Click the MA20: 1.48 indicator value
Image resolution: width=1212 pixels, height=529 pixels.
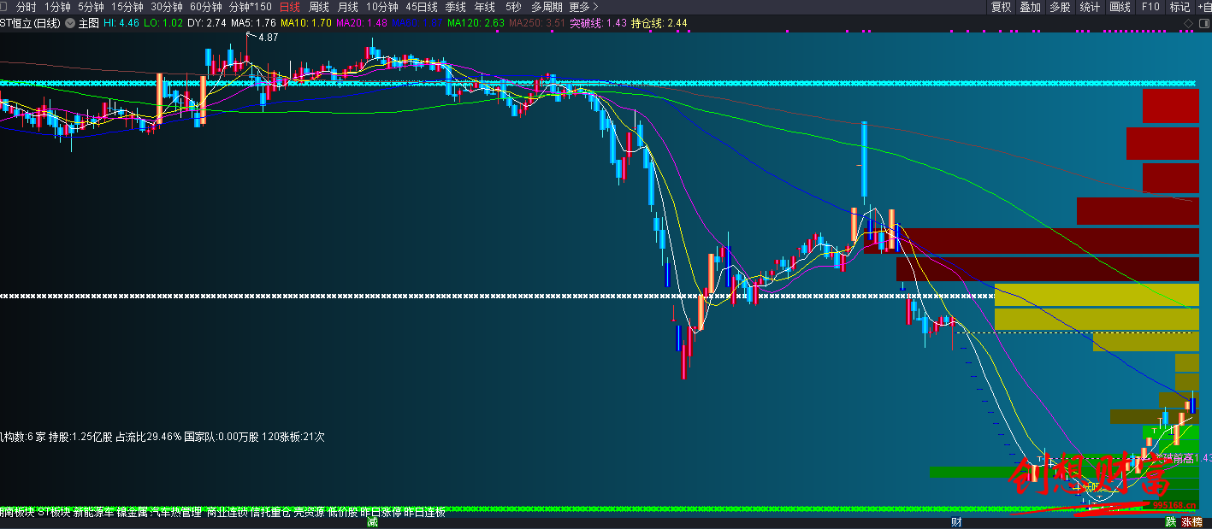(x=361, y=23)
